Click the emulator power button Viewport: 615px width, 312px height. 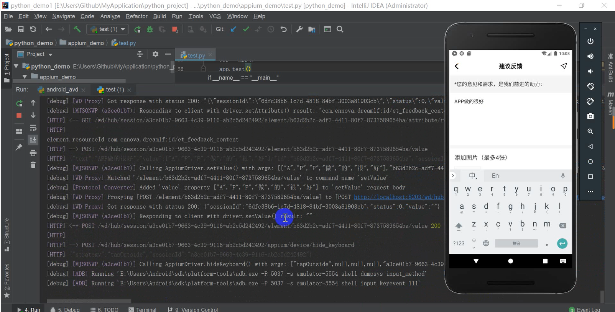pos(590,41)
